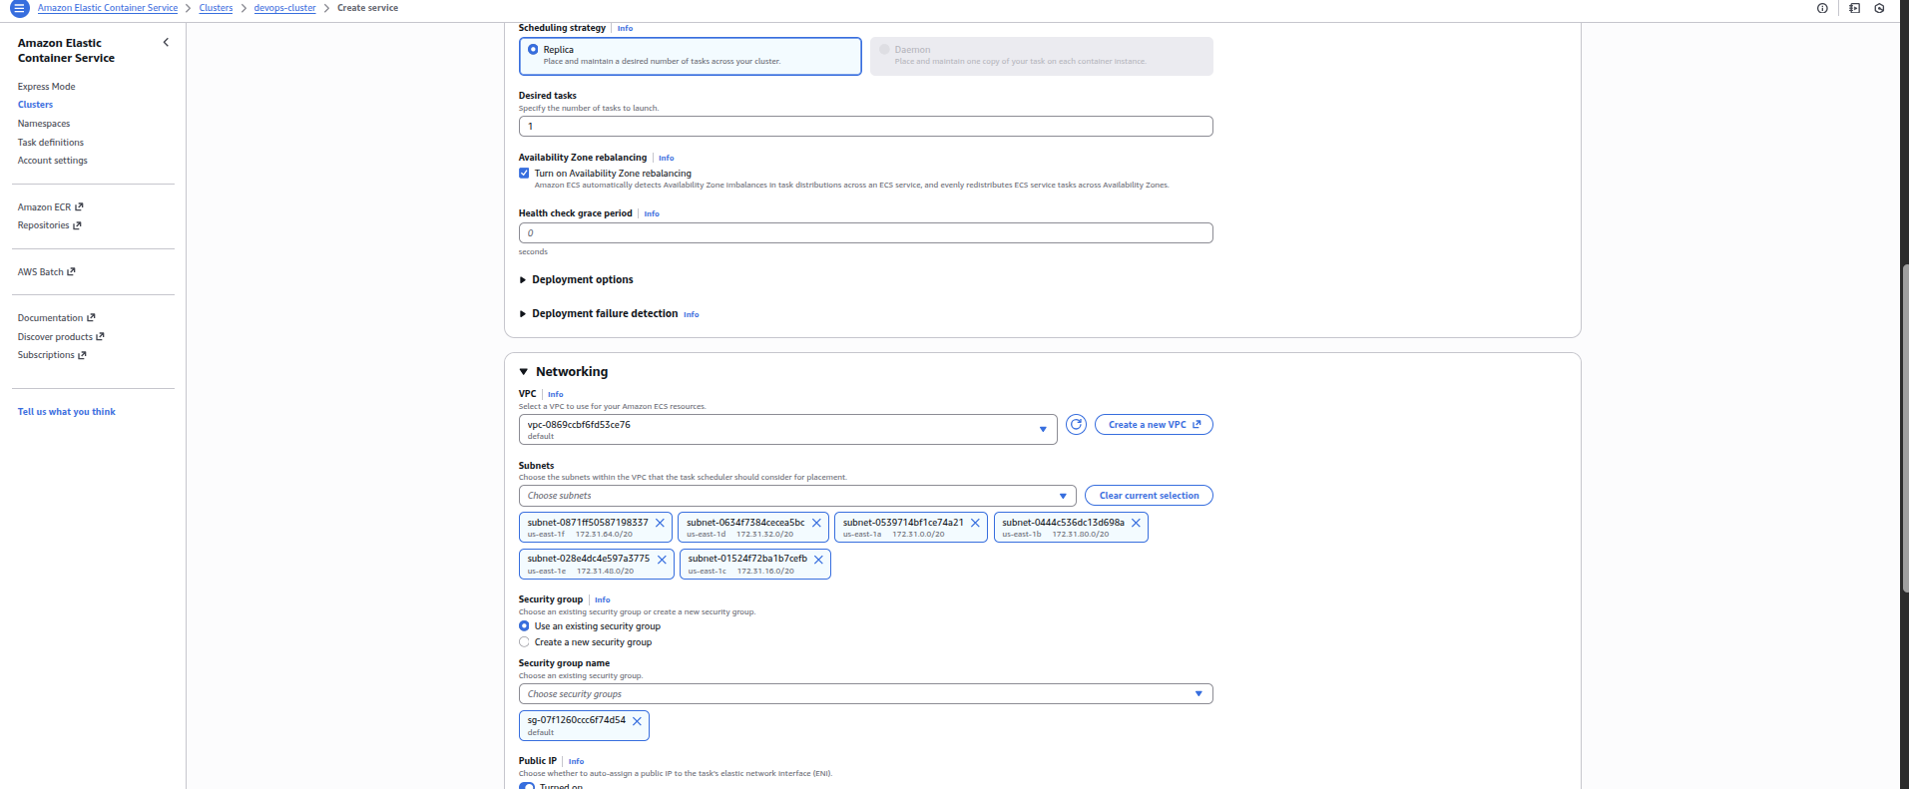Open Repositories in the sidebar
The height and width of the screenshot is (789, 1909).
click(x=49, y=225)
